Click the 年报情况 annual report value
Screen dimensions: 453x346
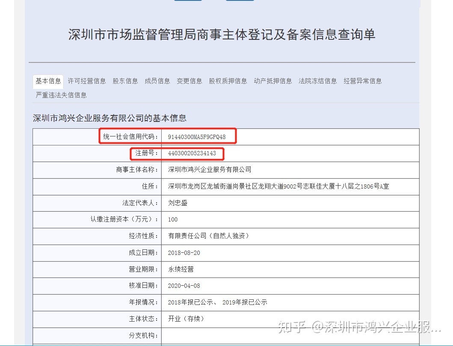218,302
